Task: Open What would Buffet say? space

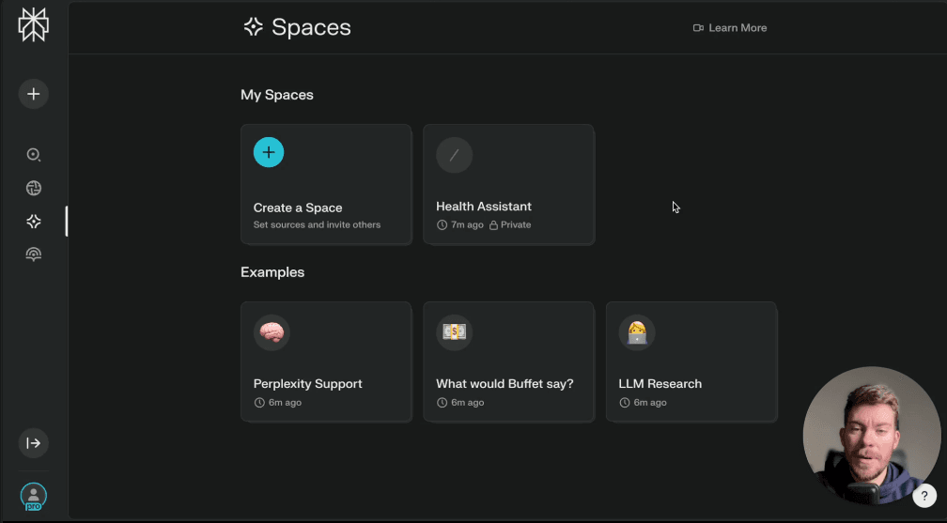Action: (x=508, y=361)
